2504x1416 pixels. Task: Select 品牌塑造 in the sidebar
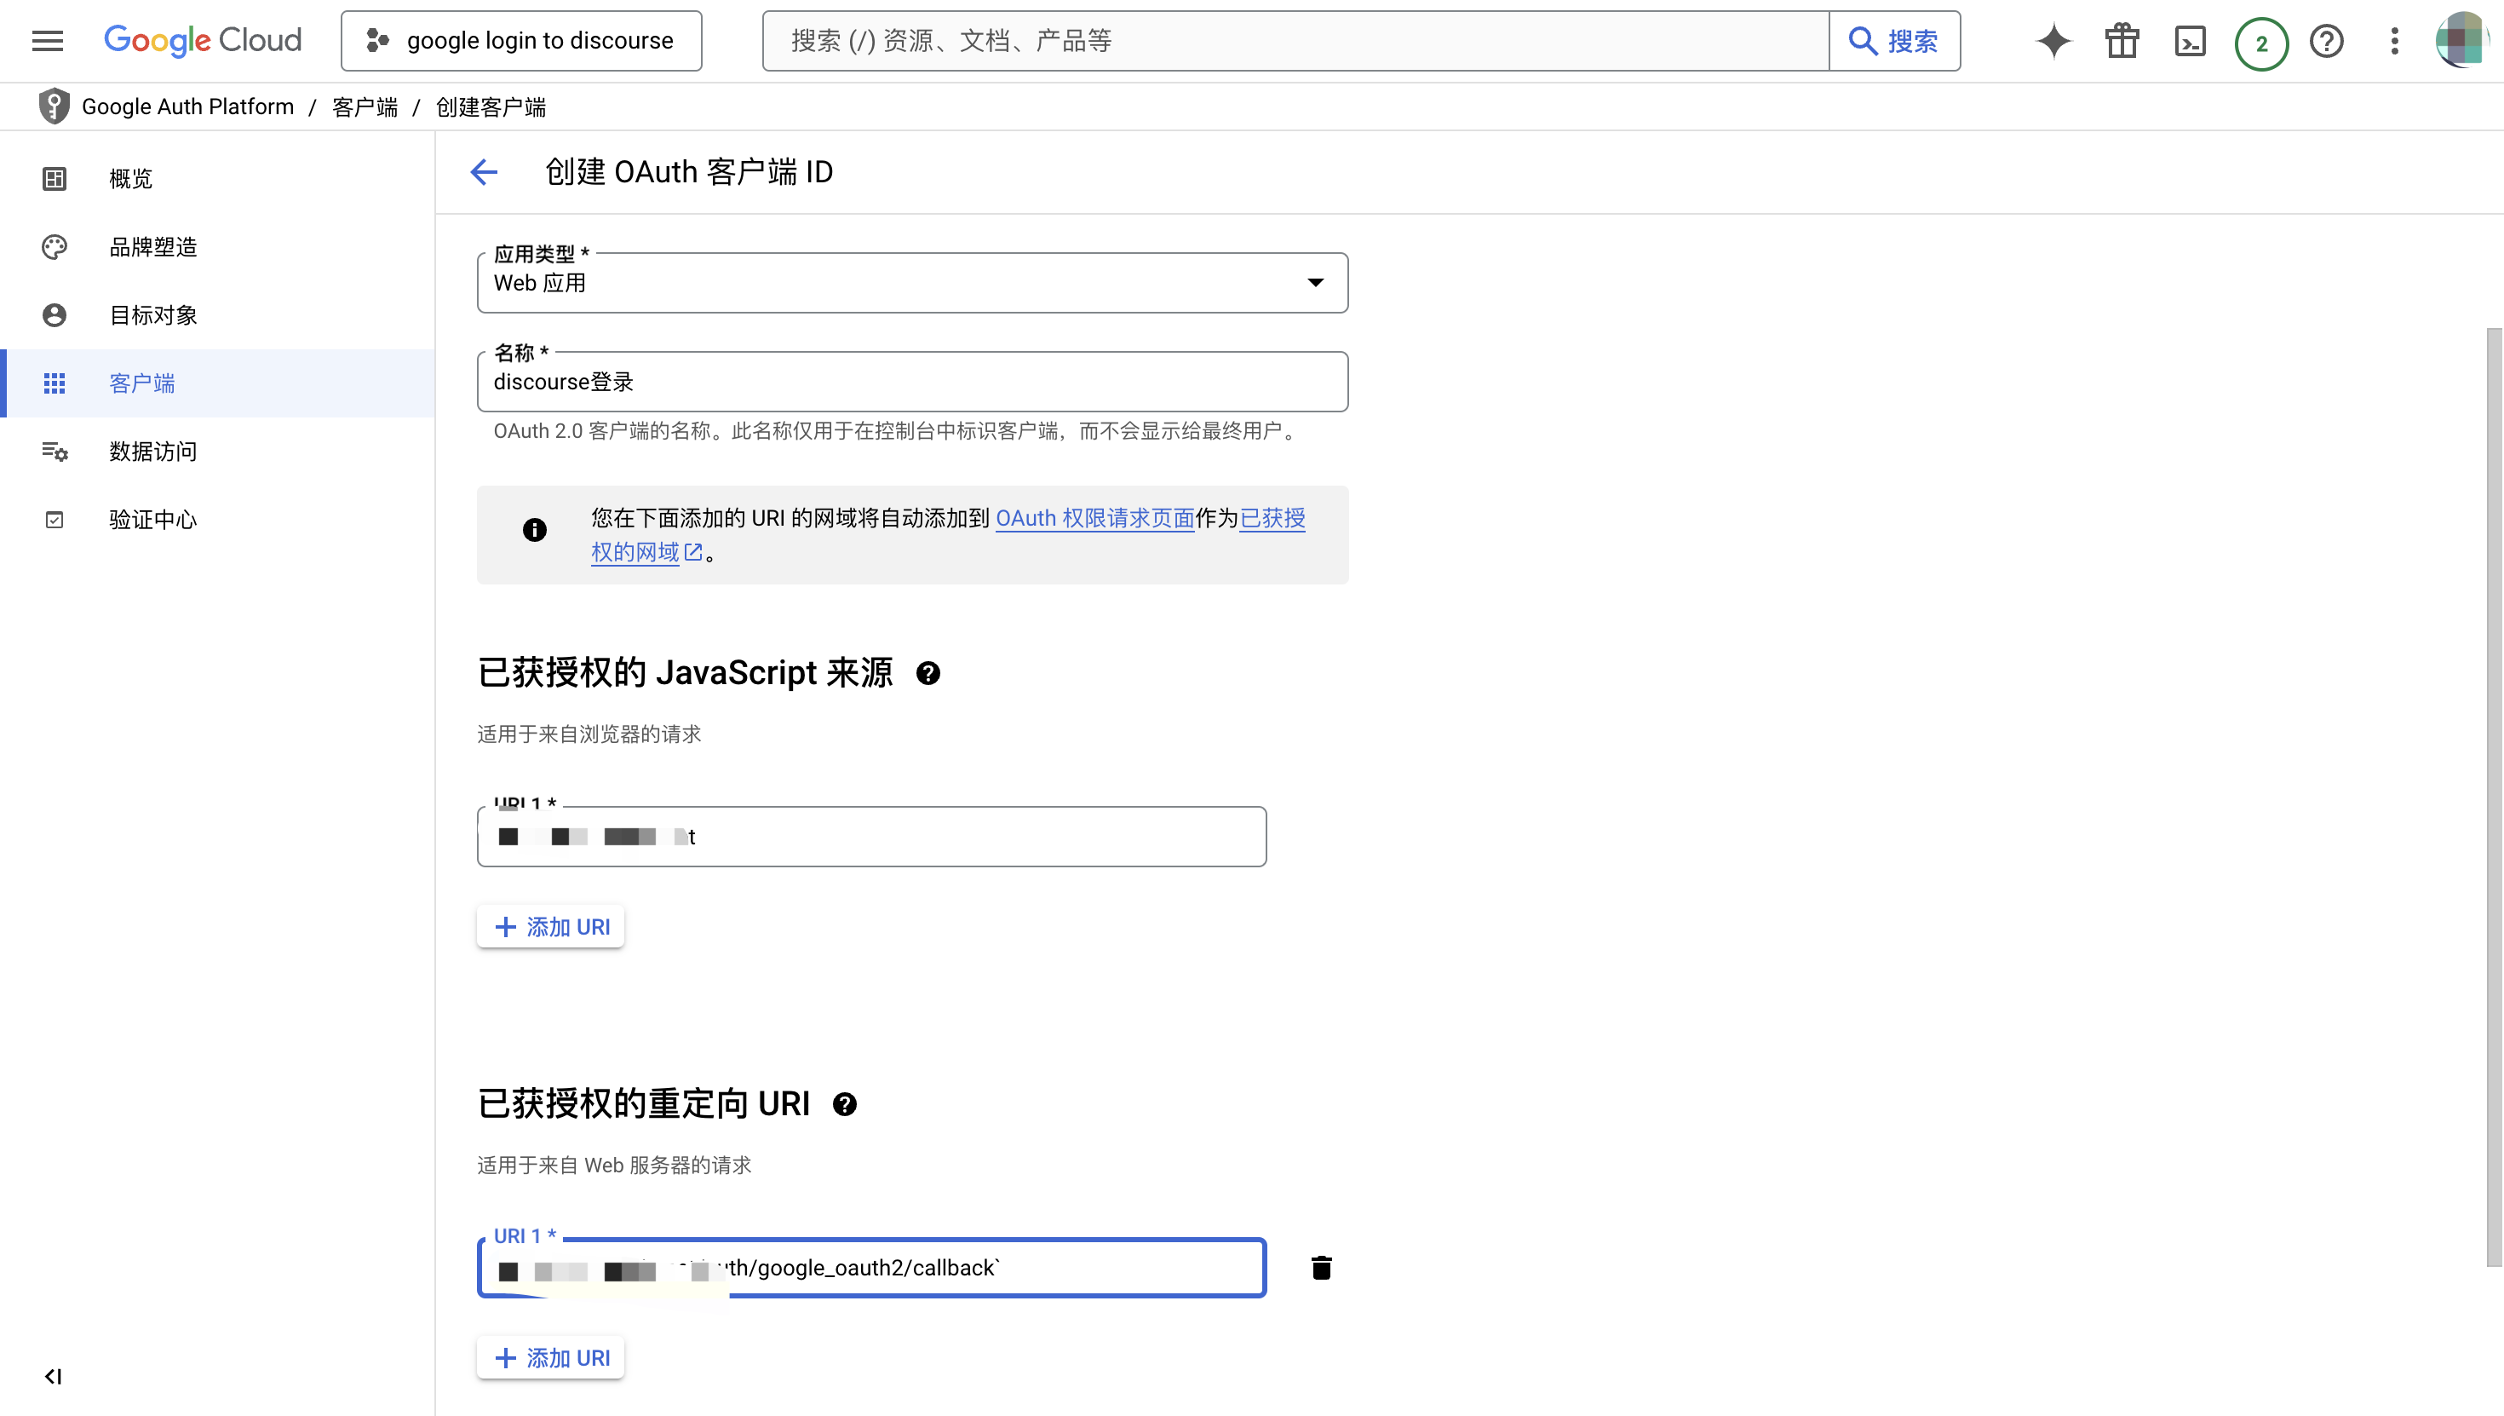152,247
